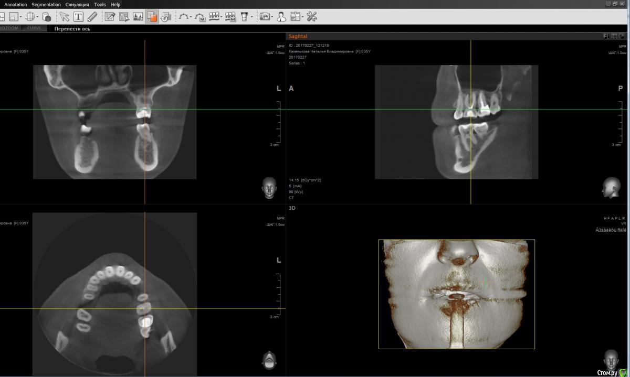Expand the arch curve tool dropdown
Viewport: 630px width, 377px height.
click(191, 17)
